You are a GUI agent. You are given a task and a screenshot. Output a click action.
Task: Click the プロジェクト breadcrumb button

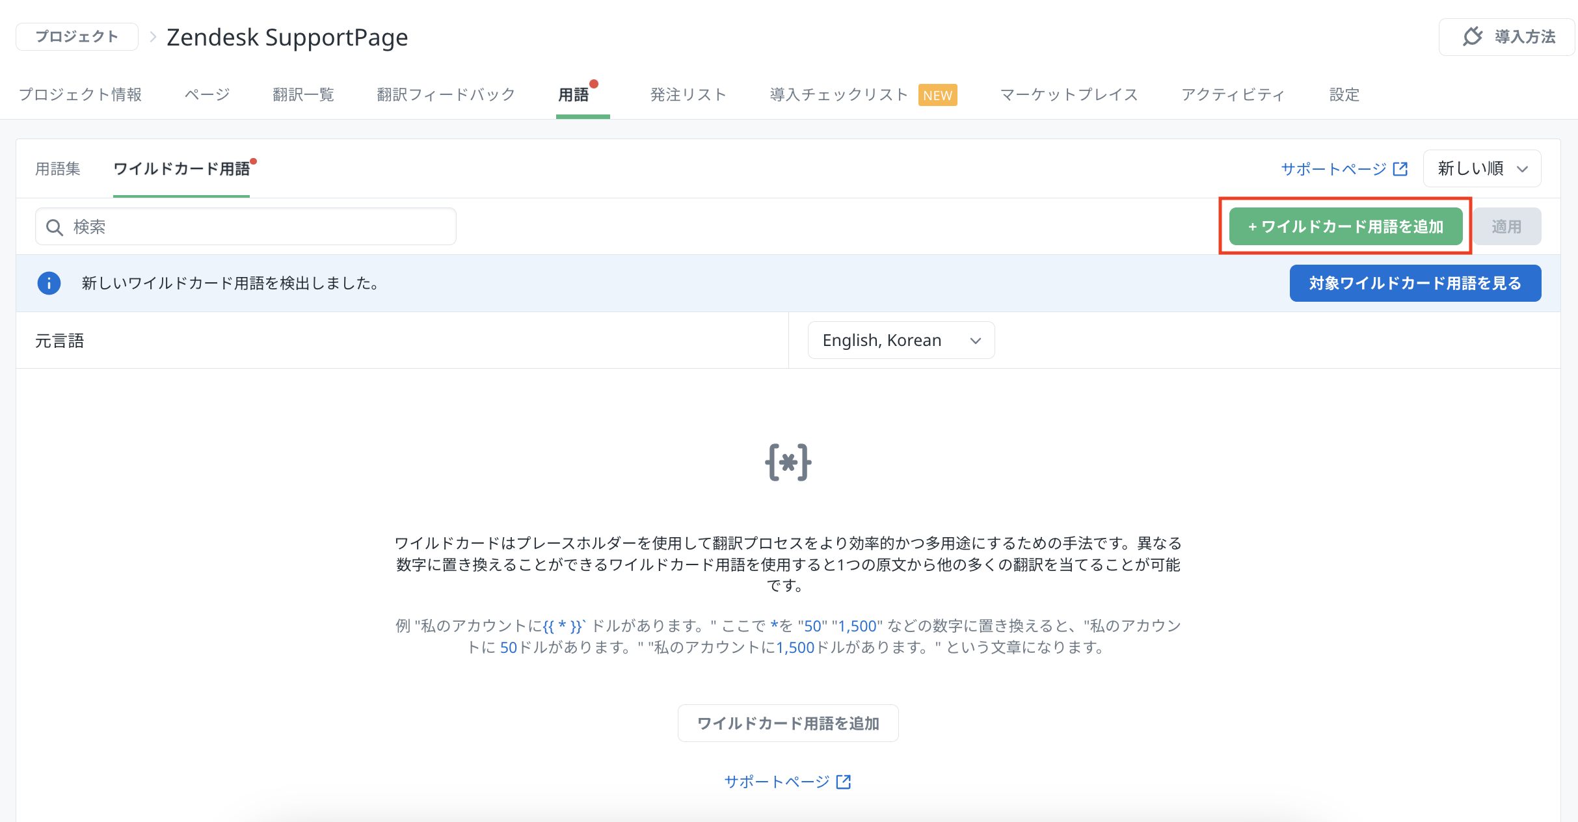click(x=77, y=36)
